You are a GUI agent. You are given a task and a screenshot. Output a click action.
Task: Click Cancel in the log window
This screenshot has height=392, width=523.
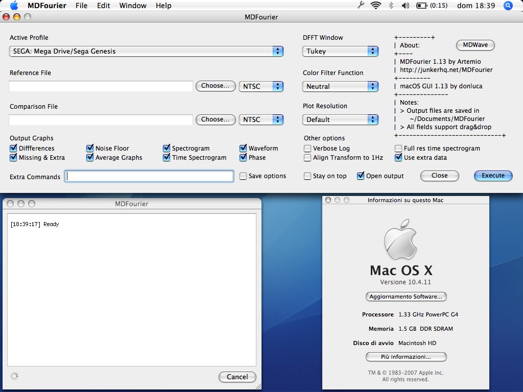click(x=237, y=377)
